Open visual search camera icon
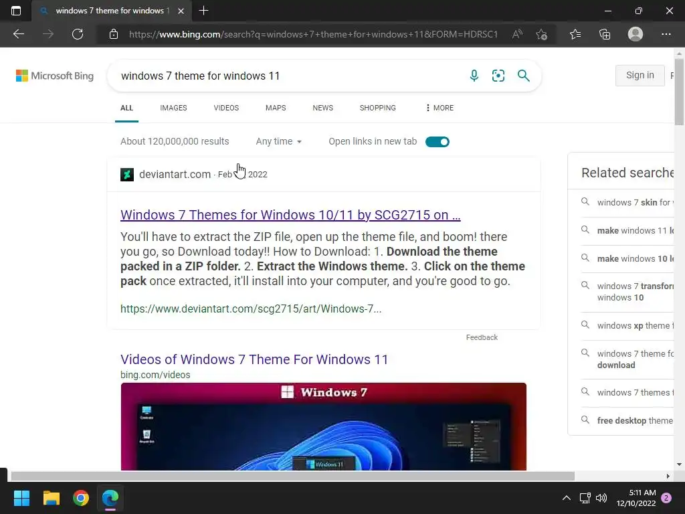Screen dimensions: 685x514 [x=498, y=76]
